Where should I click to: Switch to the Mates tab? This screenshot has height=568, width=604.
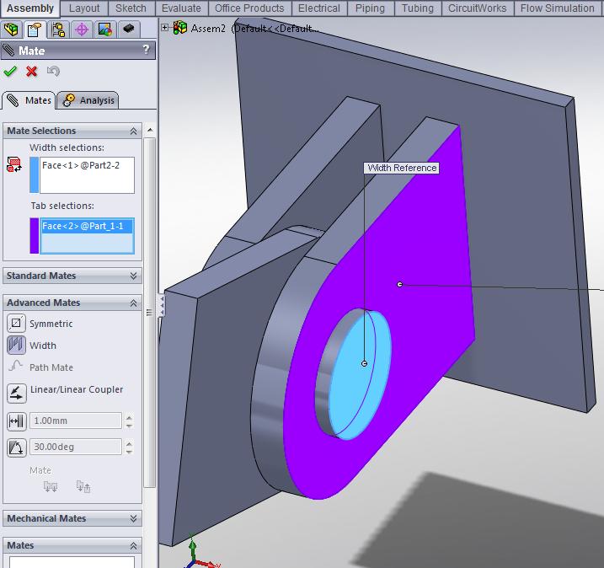[29, 100]
